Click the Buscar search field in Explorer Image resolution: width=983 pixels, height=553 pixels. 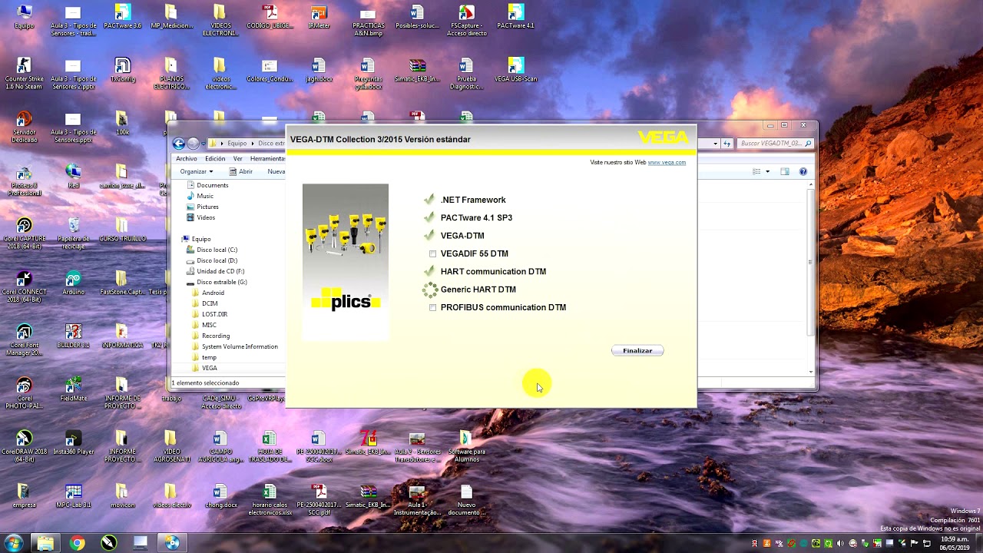tap(772, 144)
